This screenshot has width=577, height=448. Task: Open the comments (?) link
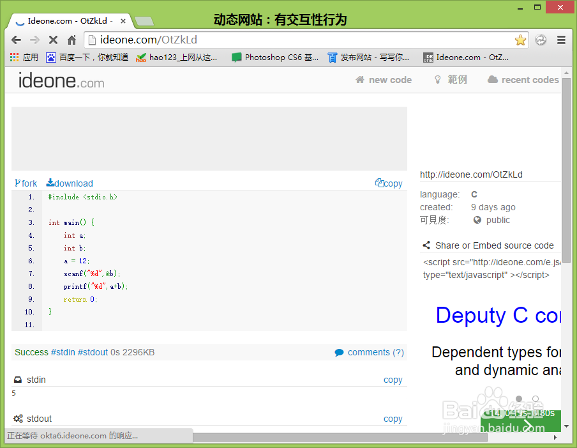pyautogui.click(x=369, y=352)
